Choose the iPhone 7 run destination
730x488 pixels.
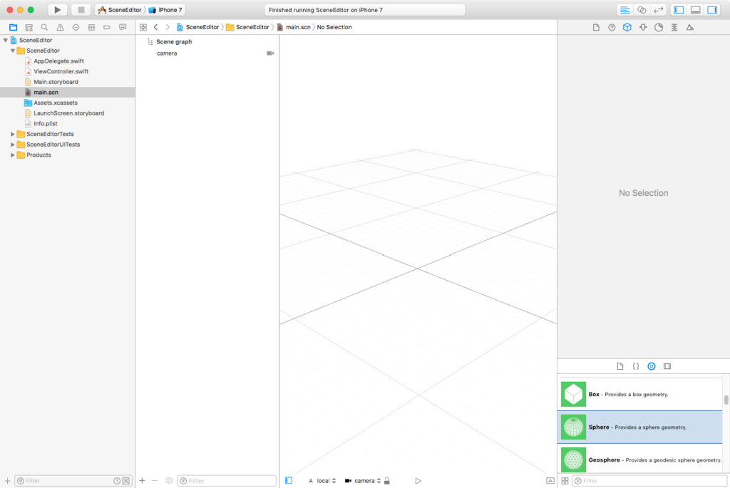[x=165, y=10]
